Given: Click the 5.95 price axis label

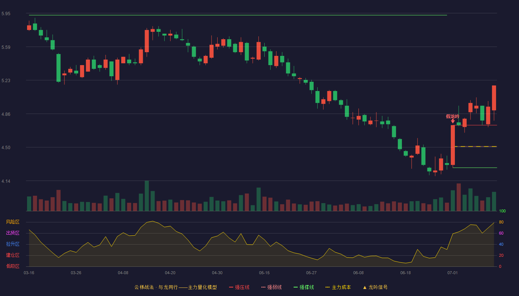Looking at the screenshot, I should point(6,14).
